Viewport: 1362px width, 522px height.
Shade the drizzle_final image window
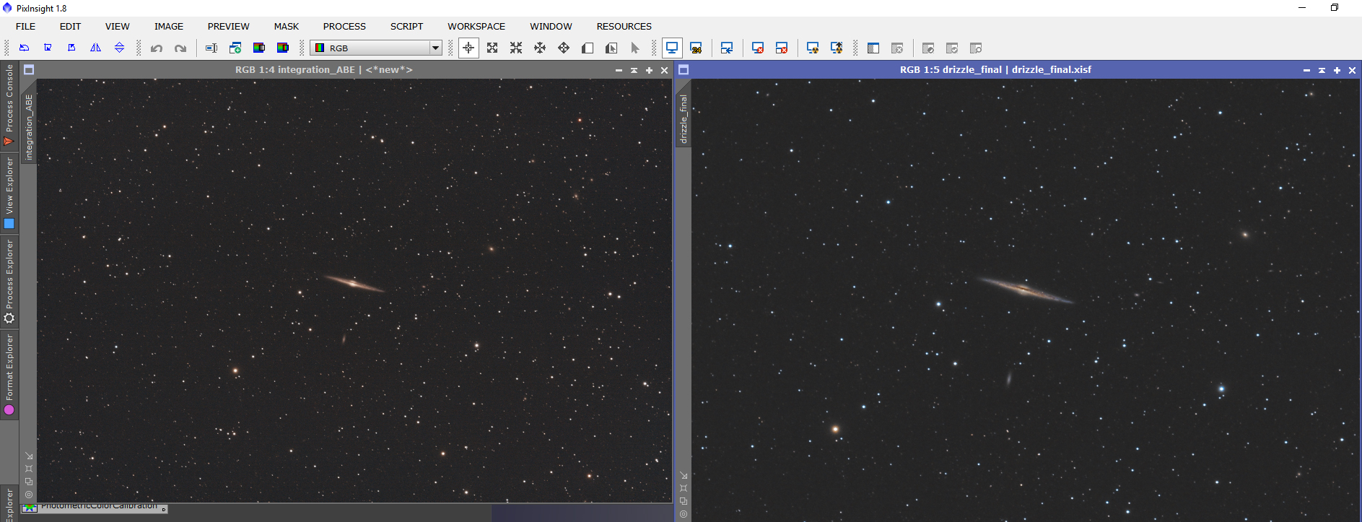1322,71
